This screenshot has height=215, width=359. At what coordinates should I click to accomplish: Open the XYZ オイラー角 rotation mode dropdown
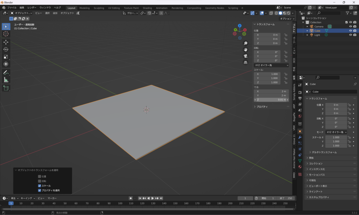pyautogui.click(x=271, y=65)
